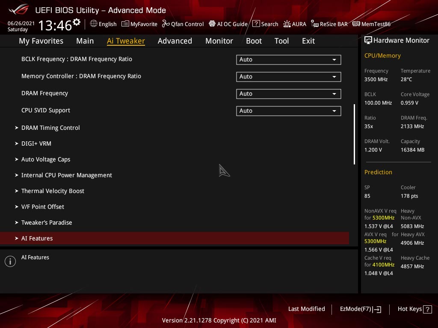This screenshot has width=438, height=328.
Task: Select the Ai Tweaker tab
Action: point(126,41)
